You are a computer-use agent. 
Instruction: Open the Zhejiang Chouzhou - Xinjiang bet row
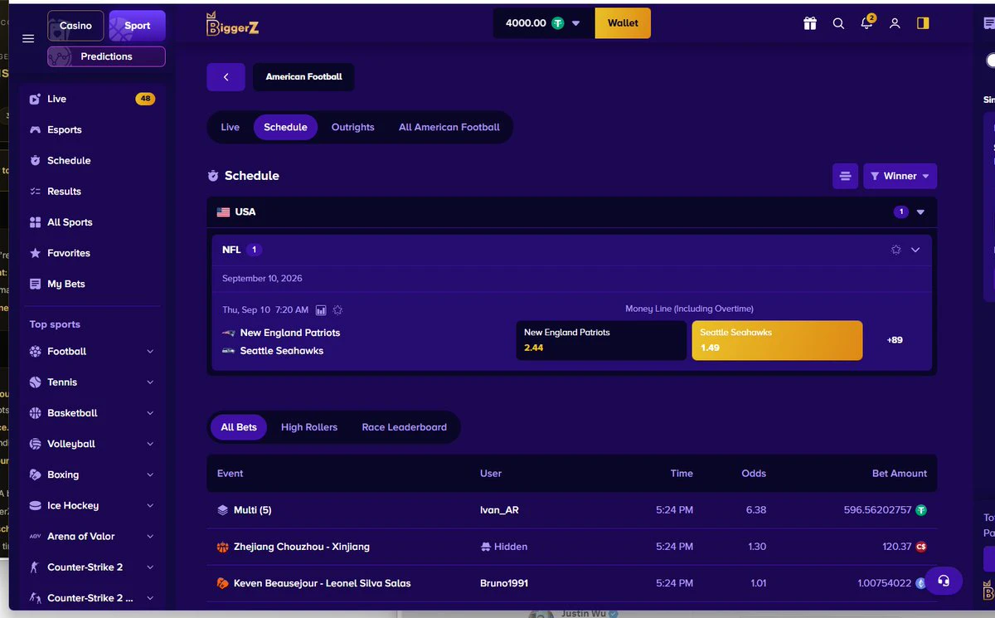point(572,547)
